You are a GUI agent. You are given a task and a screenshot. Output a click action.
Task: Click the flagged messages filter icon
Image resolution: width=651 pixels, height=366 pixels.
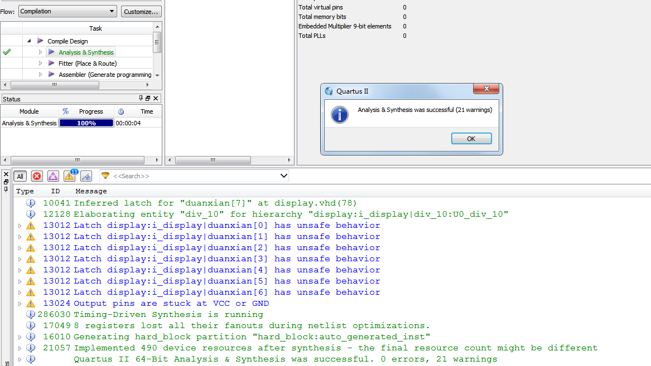86,176
